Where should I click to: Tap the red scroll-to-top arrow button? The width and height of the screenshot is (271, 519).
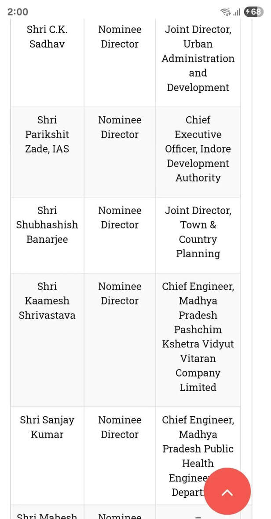point(227,493)
